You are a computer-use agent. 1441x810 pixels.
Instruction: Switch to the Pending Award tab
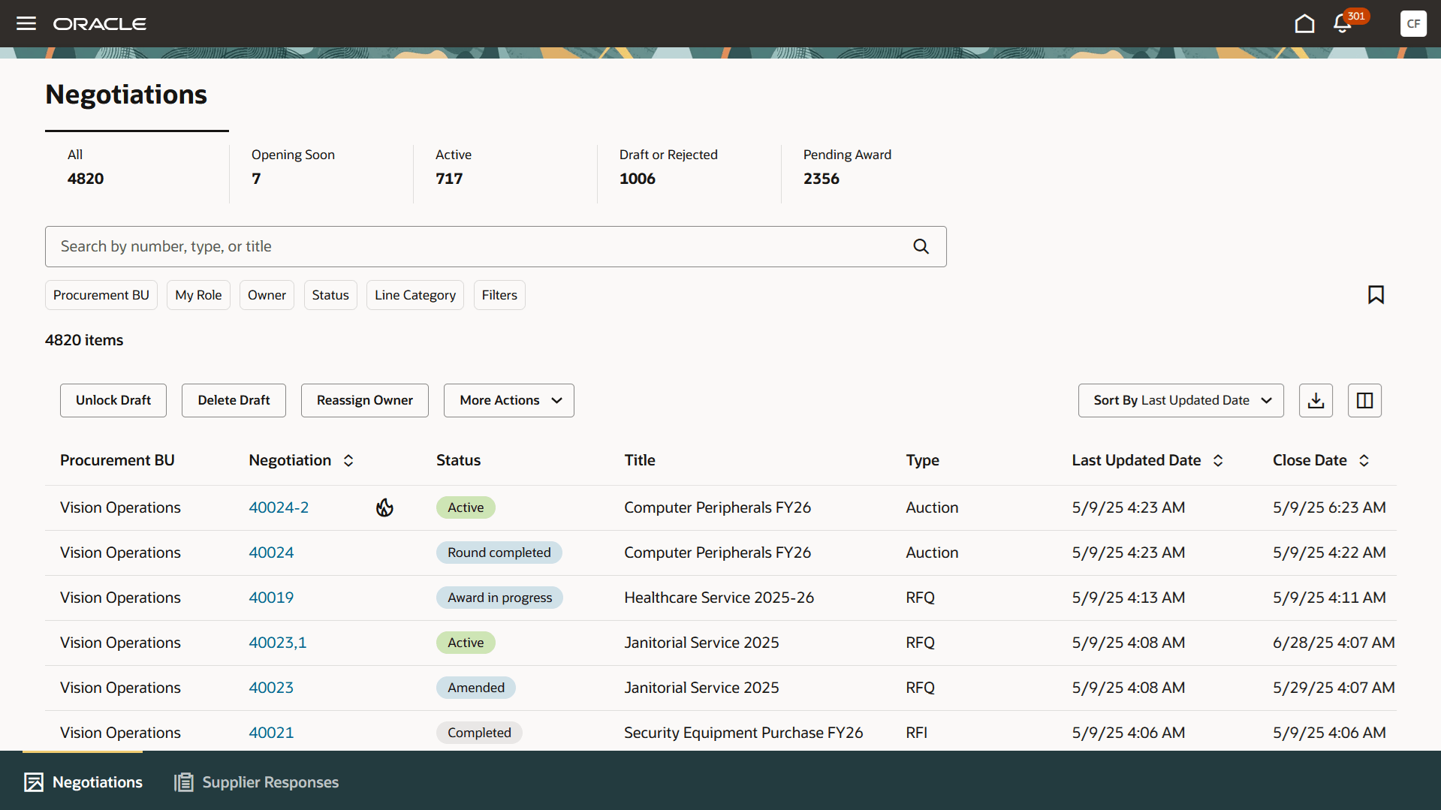coord(847,167)
